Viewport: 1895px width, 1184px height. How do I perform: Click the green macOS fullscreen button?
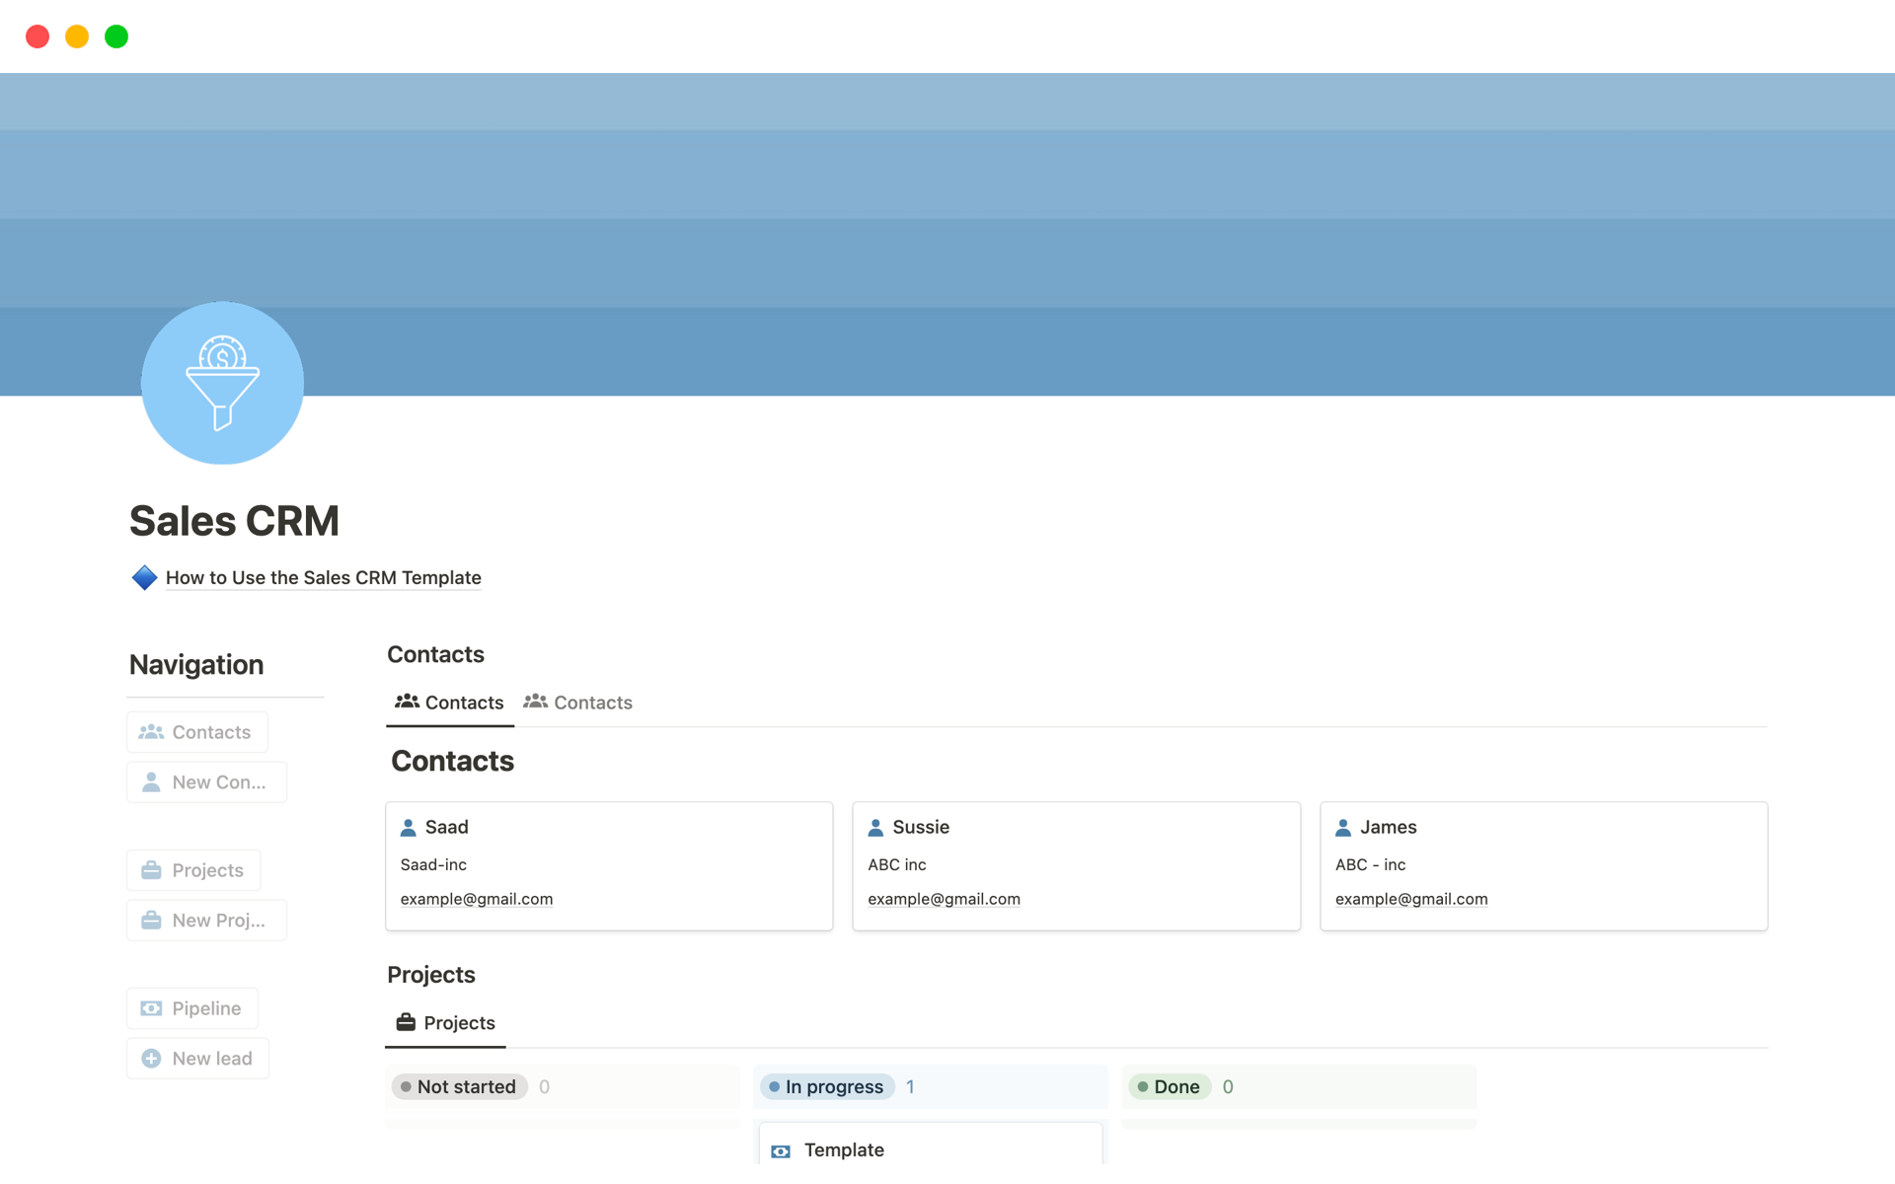(x=116, y=37)
